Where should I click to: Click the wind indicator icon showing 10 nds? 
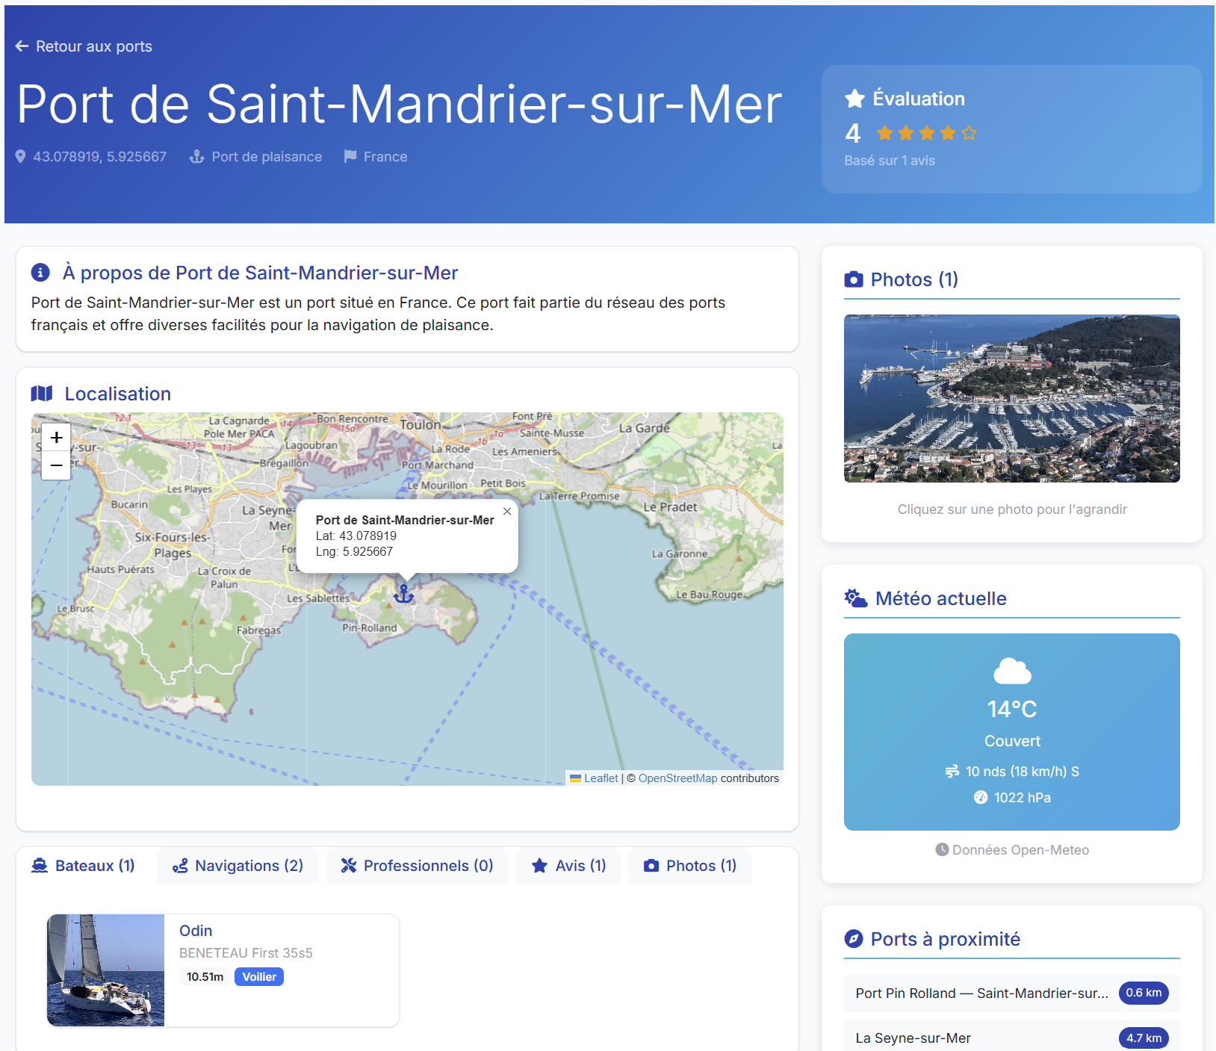[950, 771]
